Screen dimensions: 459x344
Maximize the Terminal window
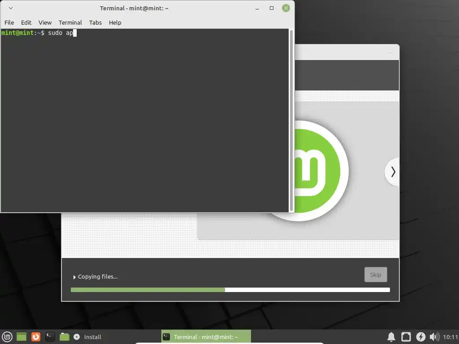tap(271, 8)
